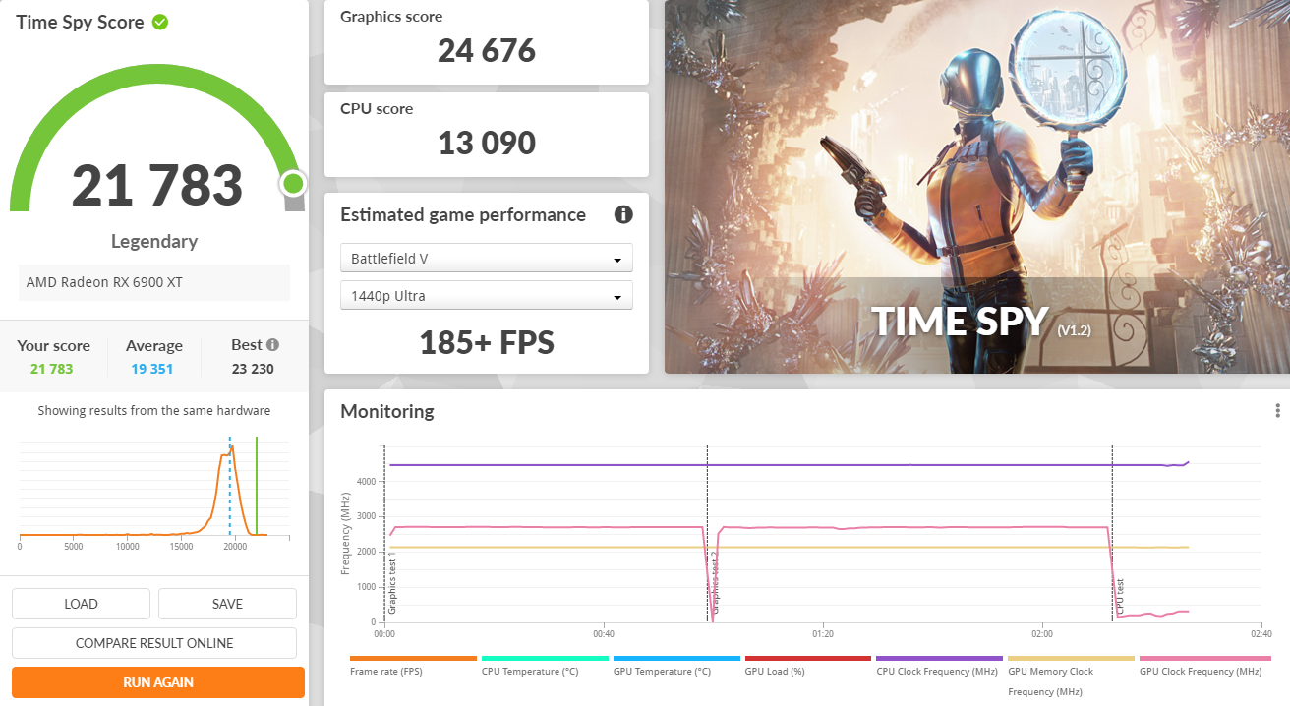Click the TIME SPY title text on artwork
Screen dimensions: 1290x706
[x=962, y=322]
